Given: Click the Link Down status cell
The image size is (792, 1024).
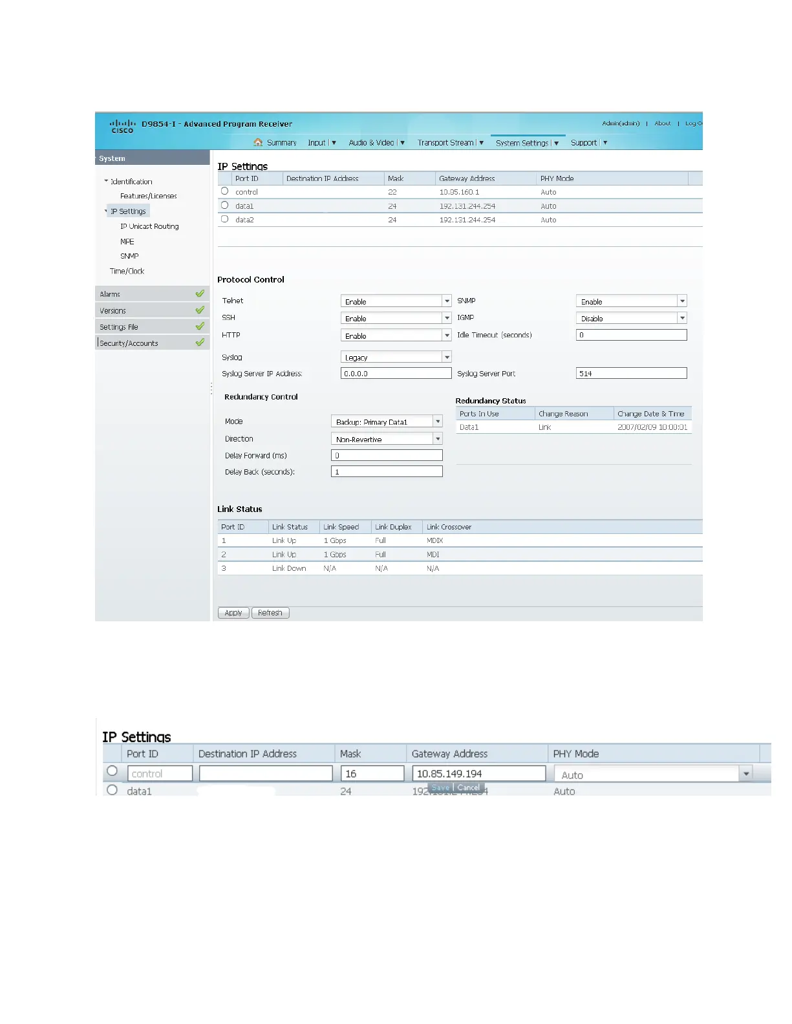Looking at the screenshot, I should [x=289, y=568].
